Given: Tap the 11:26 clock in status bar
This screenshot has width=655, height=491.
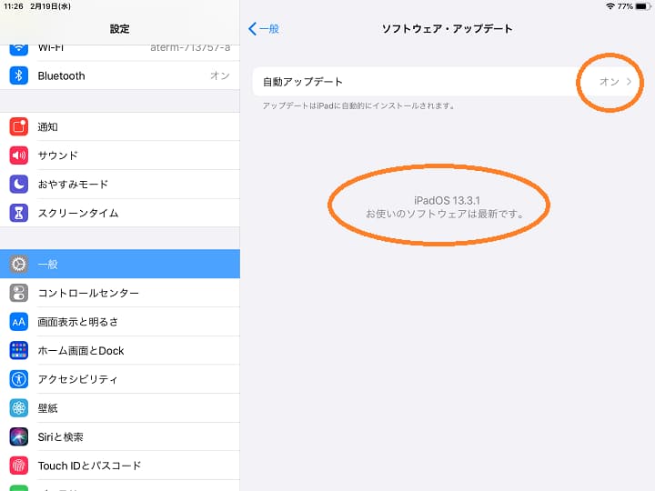Looking at the screenshot, I should [x=14, y=6].
